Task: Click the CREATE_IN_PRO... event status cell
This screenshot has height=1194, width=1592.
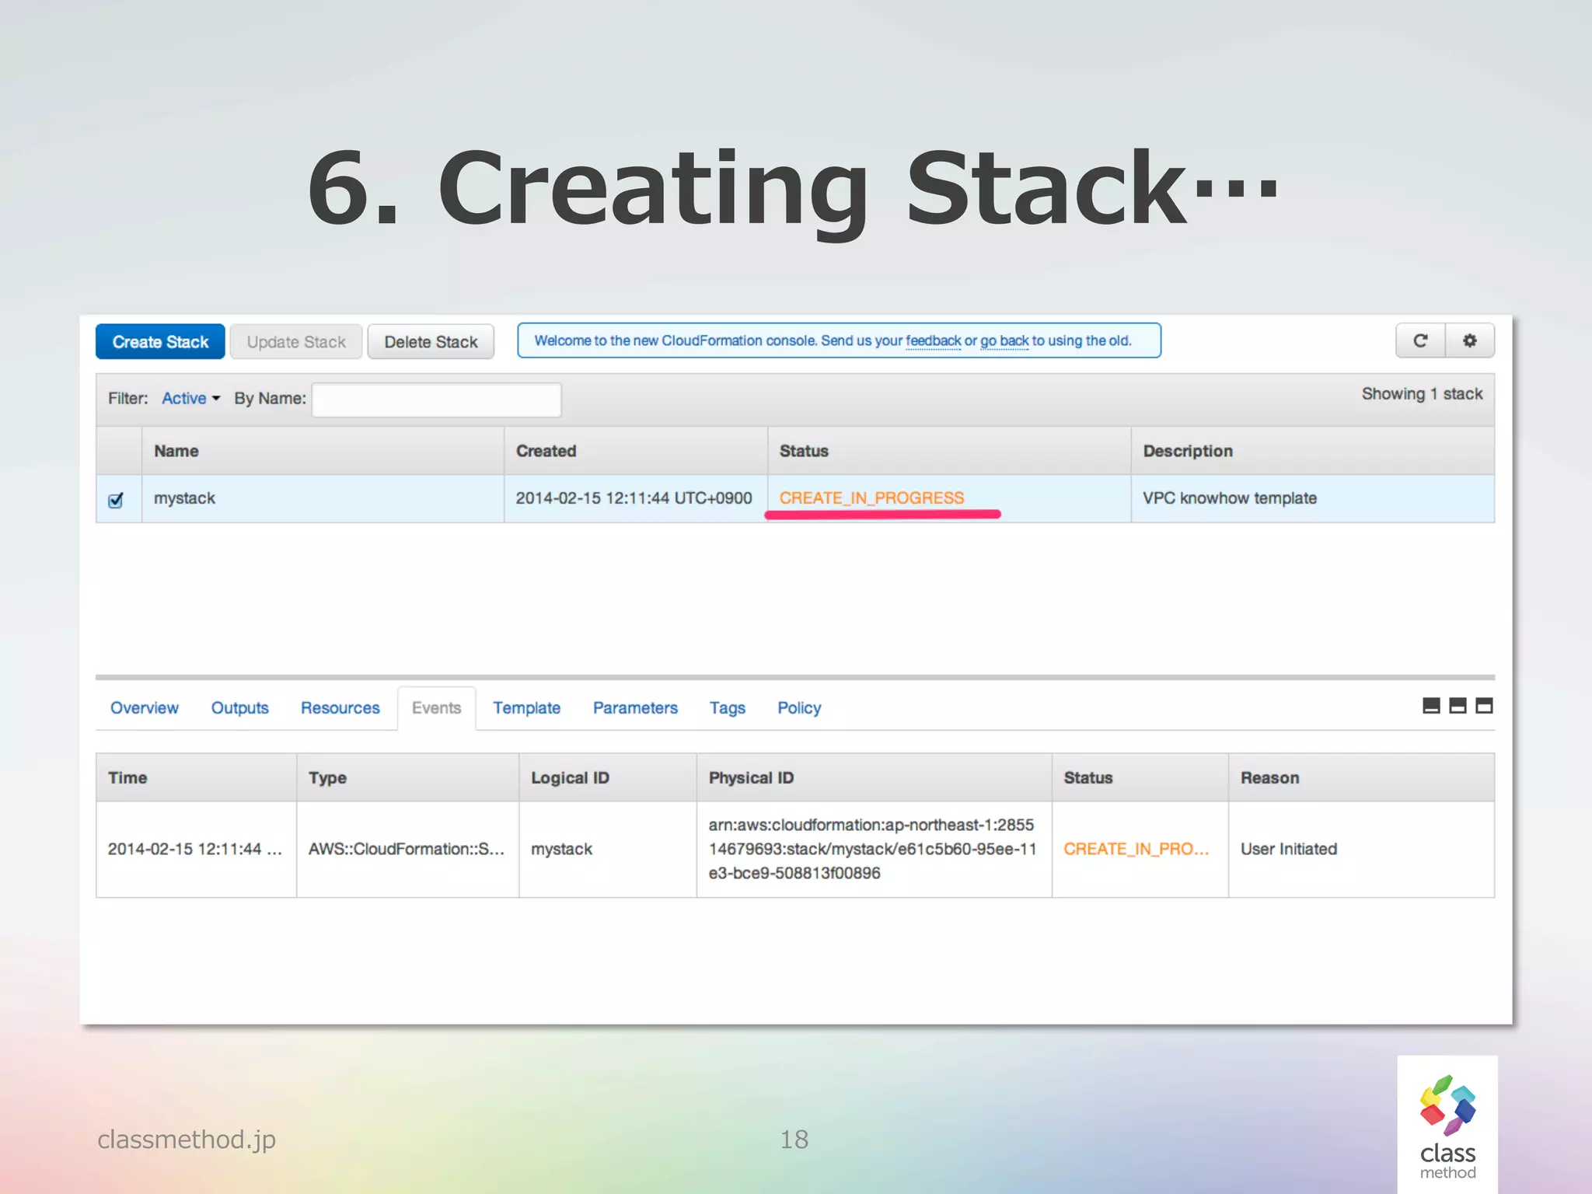Action: click(x=1140, y=849)
